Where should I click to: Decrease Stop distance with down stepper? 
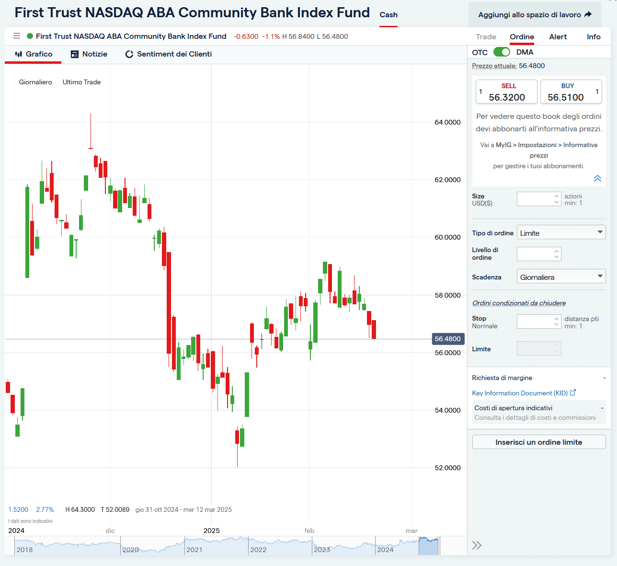pos(557,325)
